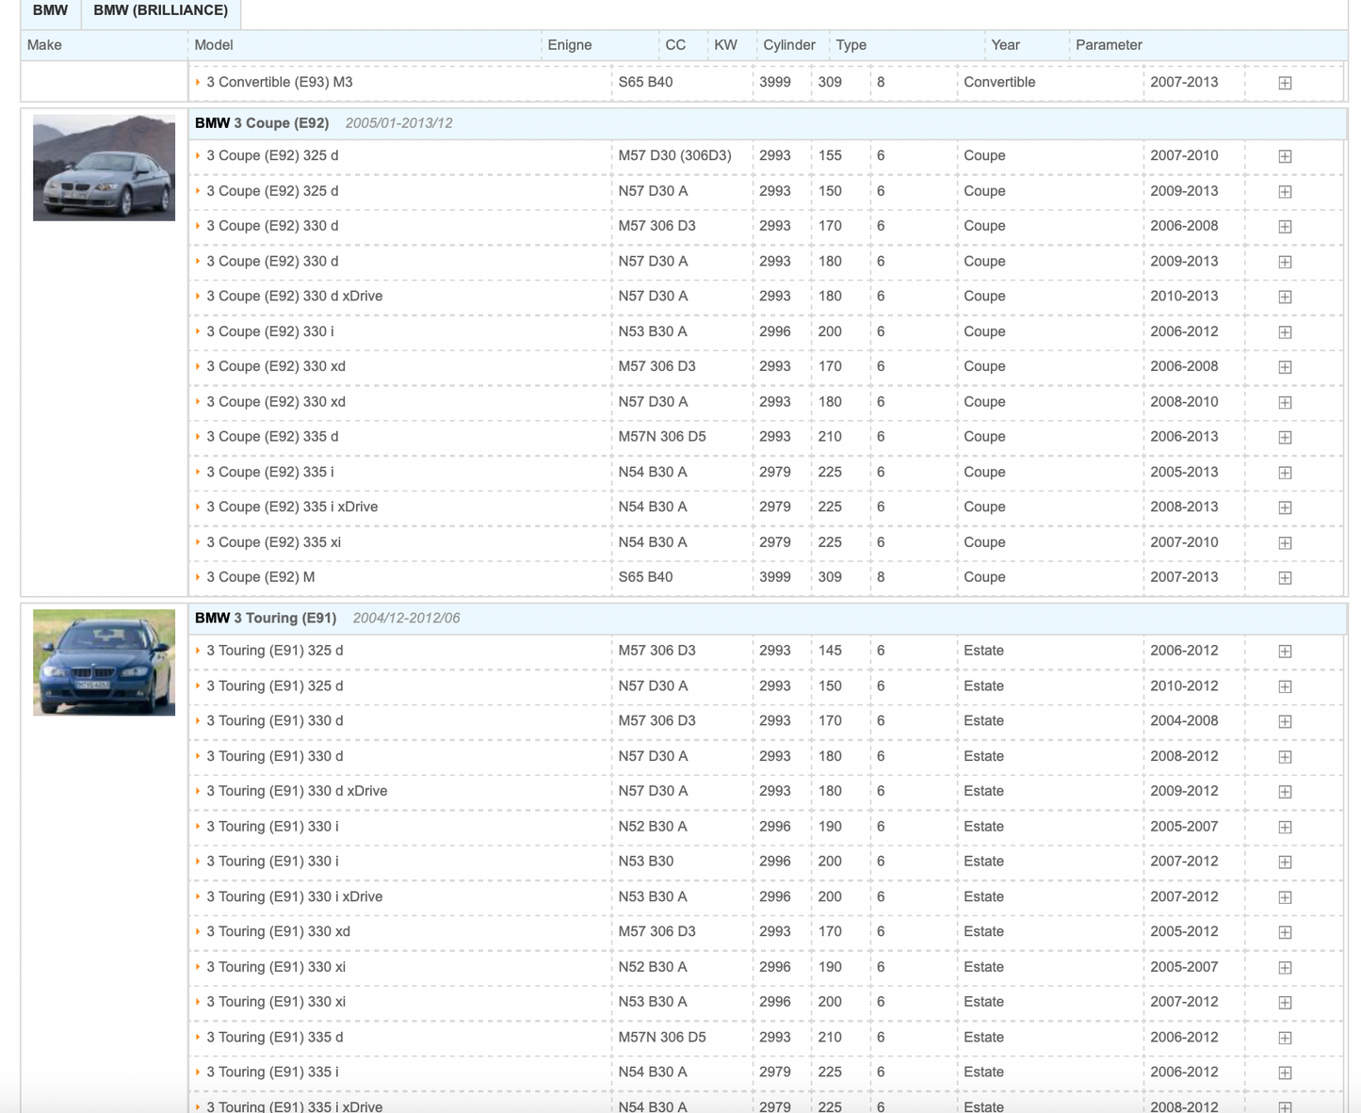This screenshot has width=1361, height=1113.
Task: Click plus icon on Coupe (E92) 330 i row
Action: 1285,332
